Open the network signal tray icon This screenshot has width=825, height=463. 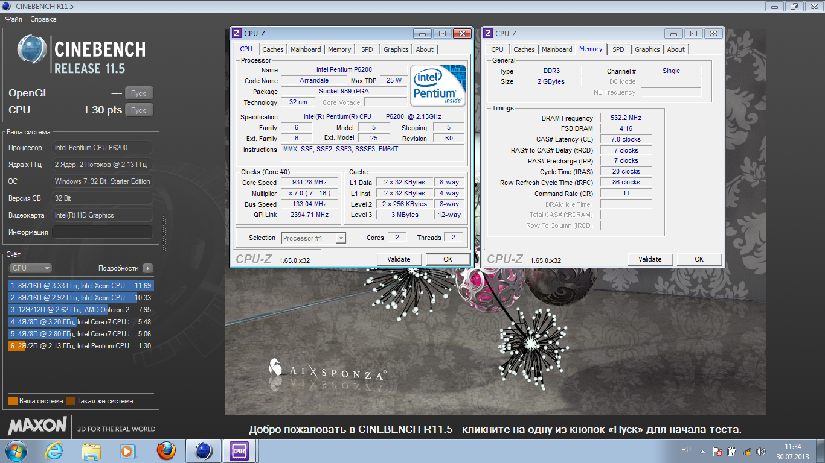746,451
